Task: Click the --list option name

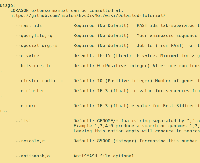Action: point(23,121)
